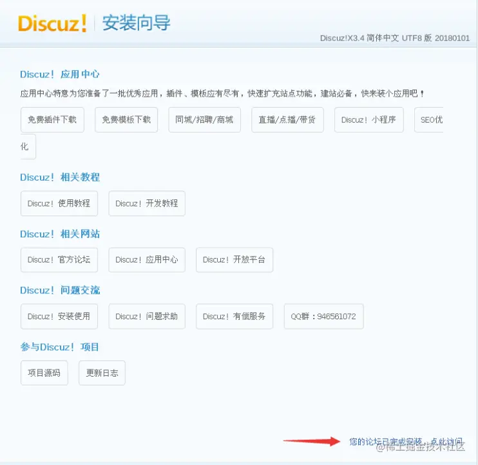The height and width of the screenshot is (465, 478).
Task: Select the 同城/招聘/商城 button
Action: click(x=205, y=119)
